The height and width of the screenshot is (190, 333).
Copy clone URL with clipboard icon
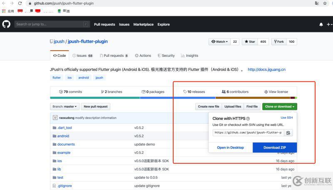(x=288, y=133)
